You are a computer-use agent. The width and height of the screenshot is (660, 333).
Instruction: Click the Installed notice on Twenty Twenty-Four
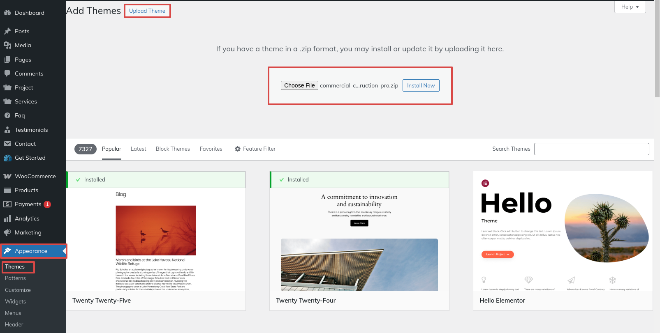(359, 179)
